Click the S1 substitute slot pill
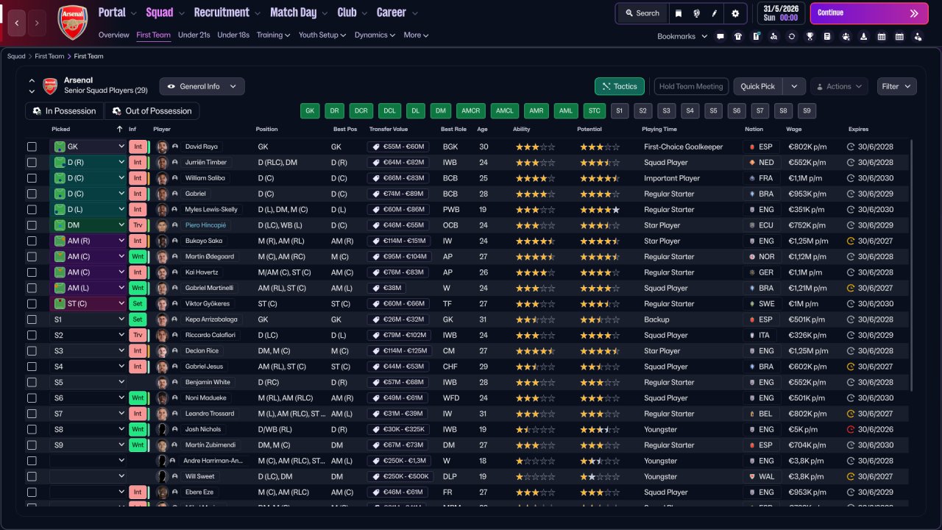Viewport: 942px width, 530px height. tap(620, 111)
